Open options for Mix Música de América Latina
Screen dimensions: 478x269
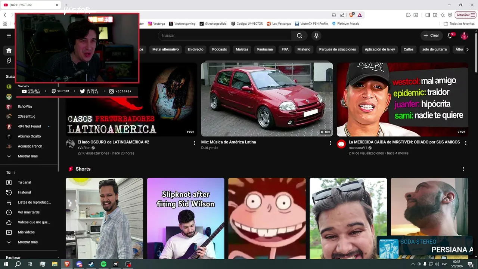tap(330, 143)
